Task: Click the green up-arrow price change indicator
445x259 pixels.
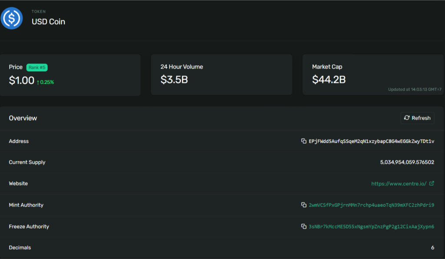Action: point(38,83)
